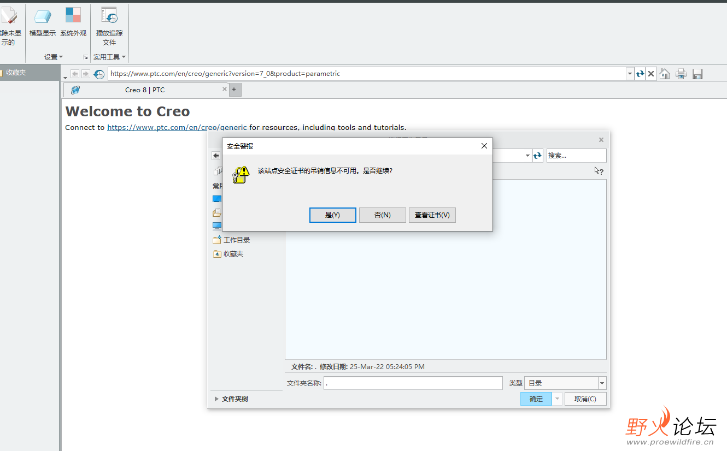
Task: Click the 确定 confirm button
Action: click(x=536, y=399)
